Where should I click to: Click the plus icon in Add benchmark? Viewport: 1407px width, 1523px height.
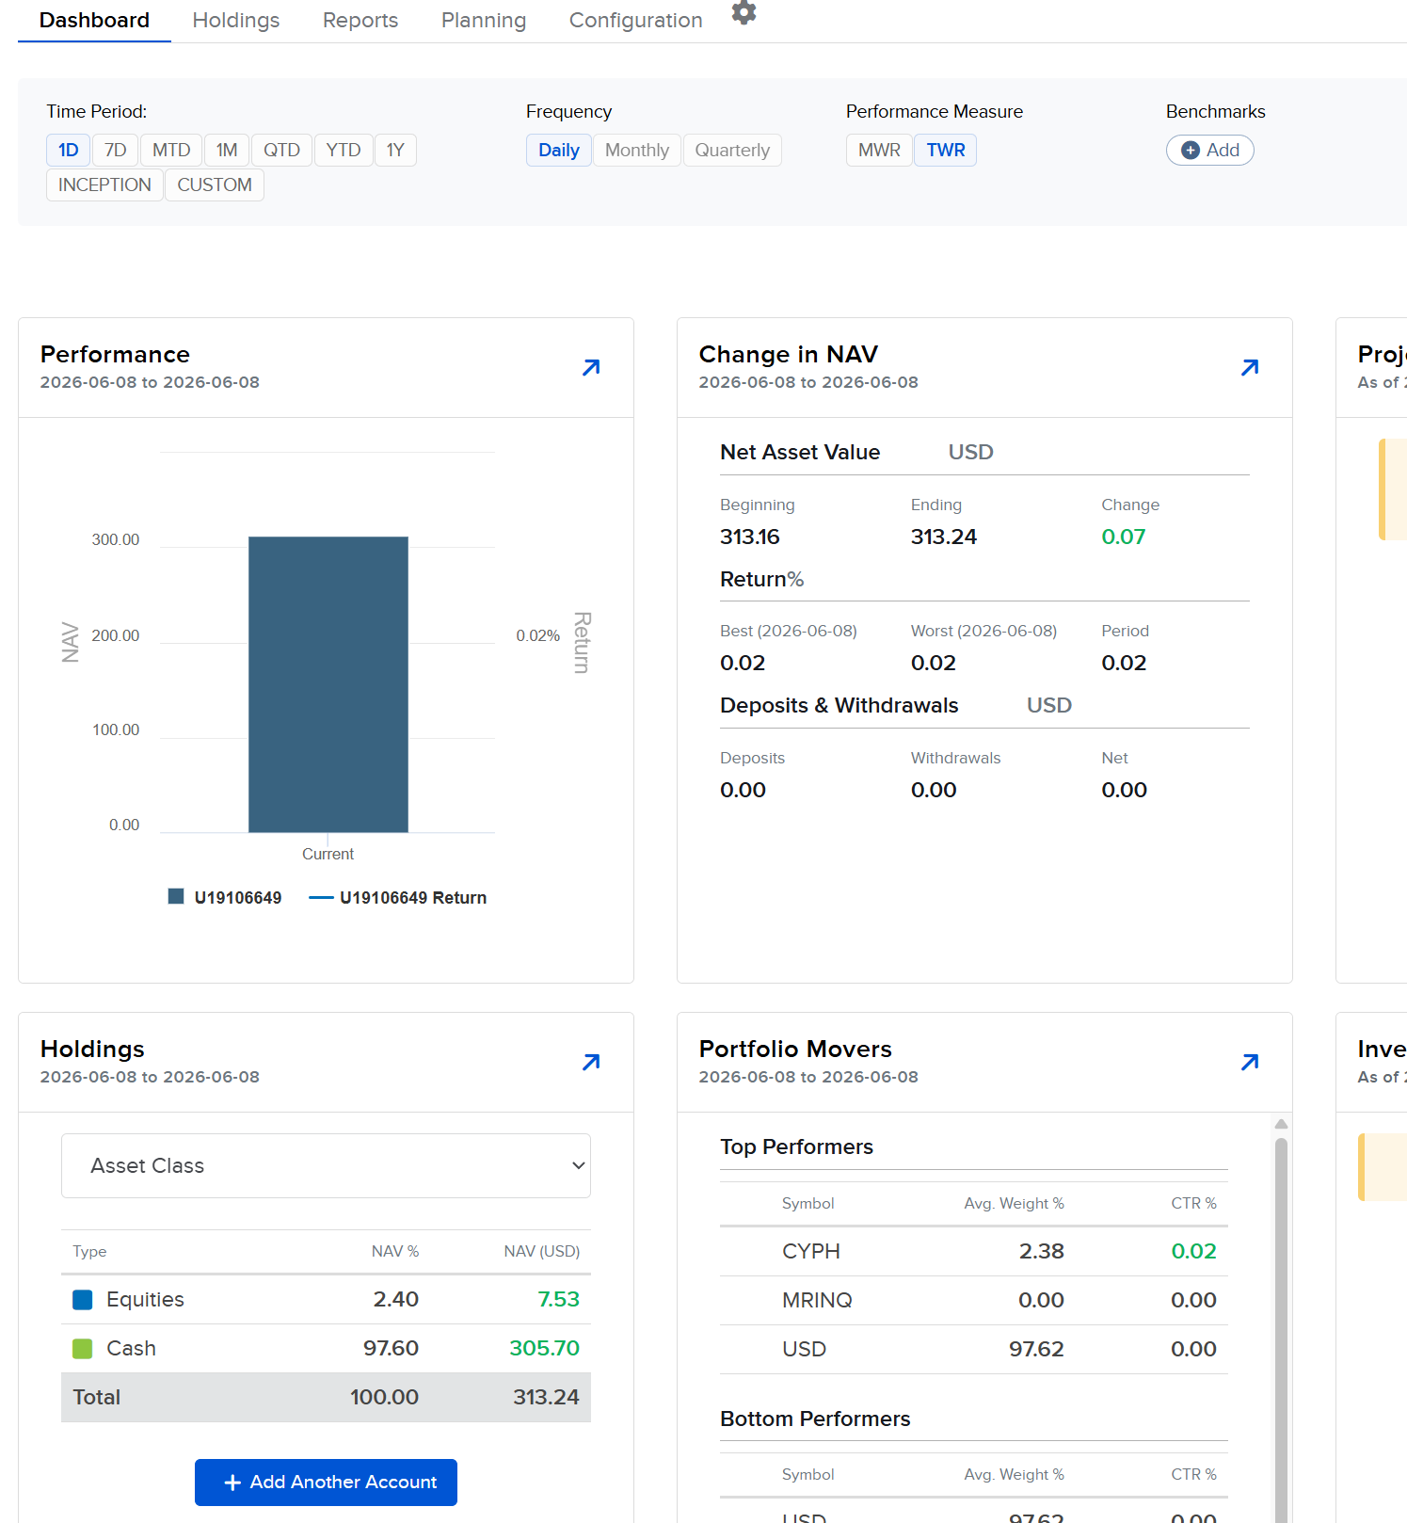1190,151
